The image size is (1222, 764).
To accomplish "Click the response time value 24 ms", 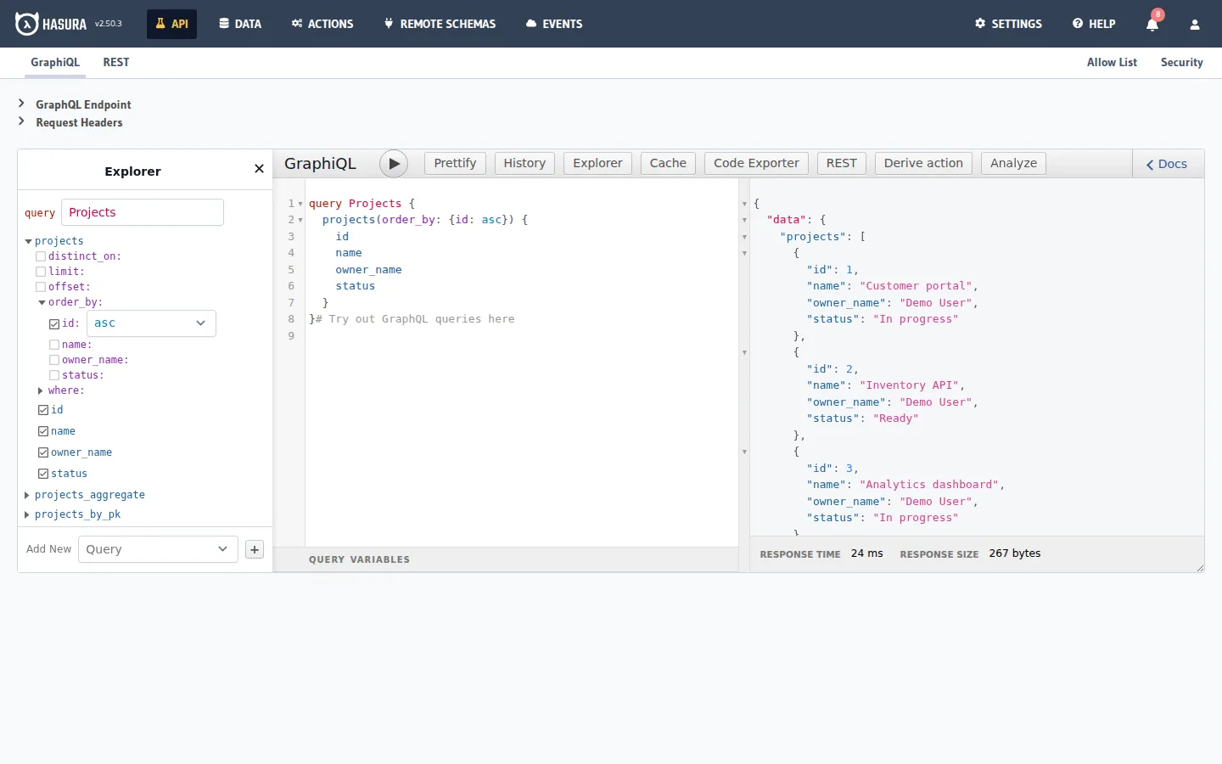I will 866,553.
